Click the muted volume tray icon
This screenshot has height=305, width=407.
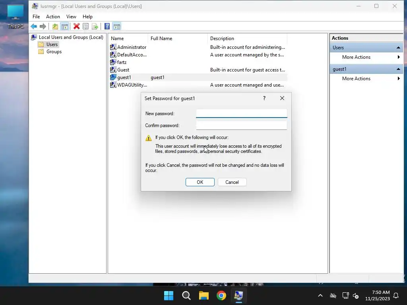point(356,295)
